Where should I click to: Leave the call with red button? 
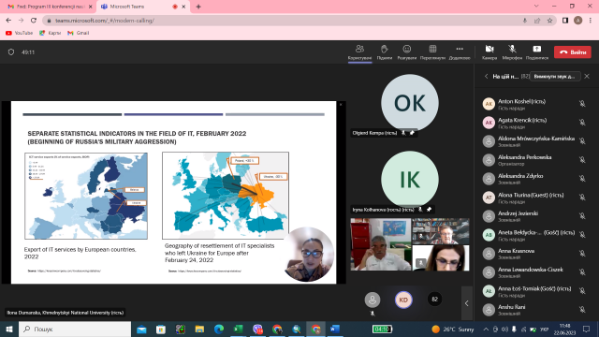point(573,52)
